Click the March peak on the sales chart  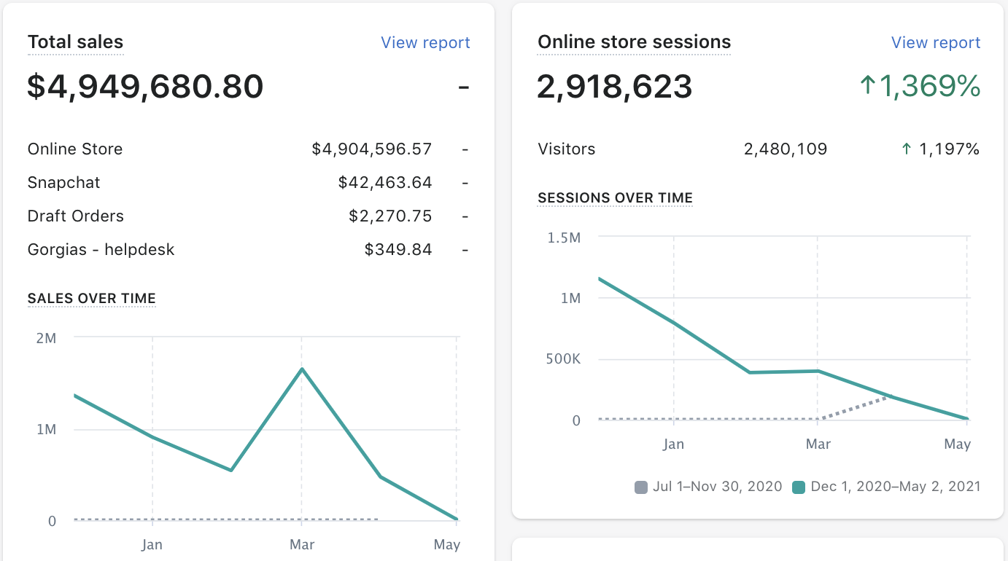tap(302, 369)
